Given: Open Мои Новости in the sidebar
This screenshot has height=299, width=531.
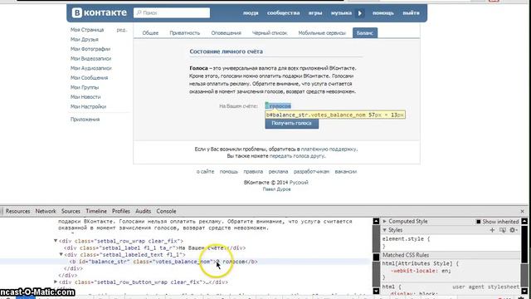Looking at the screenshot, I should (x=85, y=97).
